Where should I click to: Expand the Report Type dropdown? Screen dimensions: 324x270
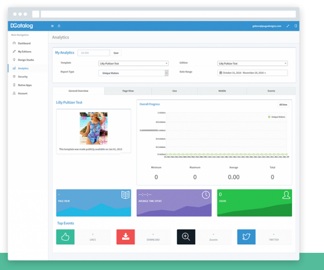[133, 73]
